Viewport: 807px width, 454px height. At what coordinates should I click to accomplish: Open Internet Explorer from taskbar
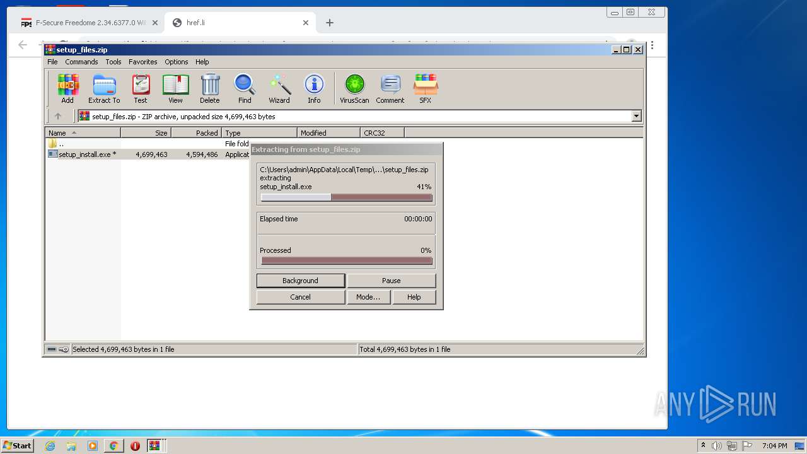pos(50,446)
